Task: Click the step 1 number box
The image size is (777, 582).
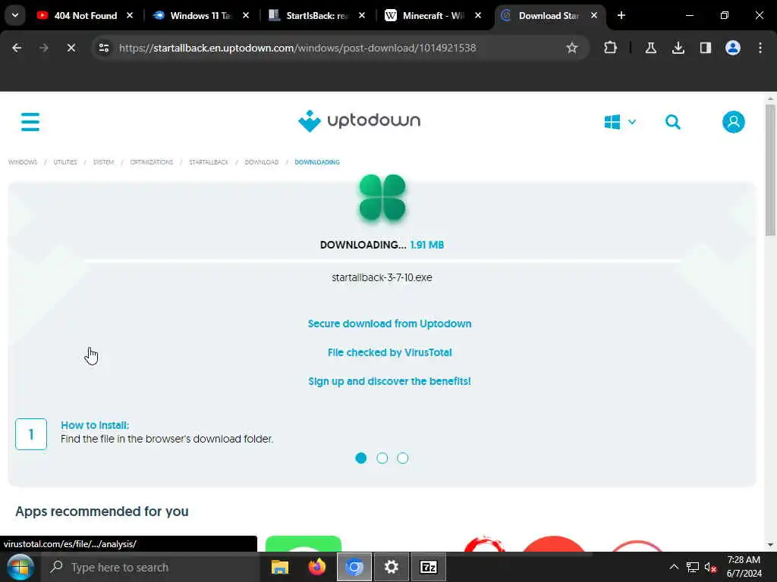Action: click(x=31, y=434)
